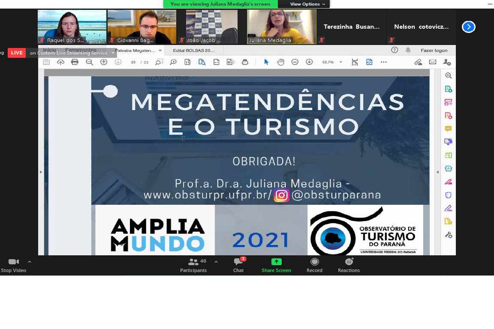Select the hand pan tool
The image size is (494, 329).
click(x=280, y=62)
